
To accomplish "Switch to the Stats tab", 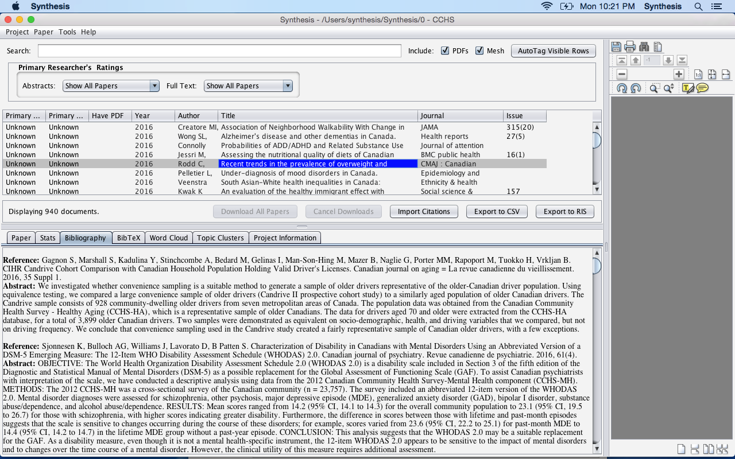I will [x=48, y=238].
